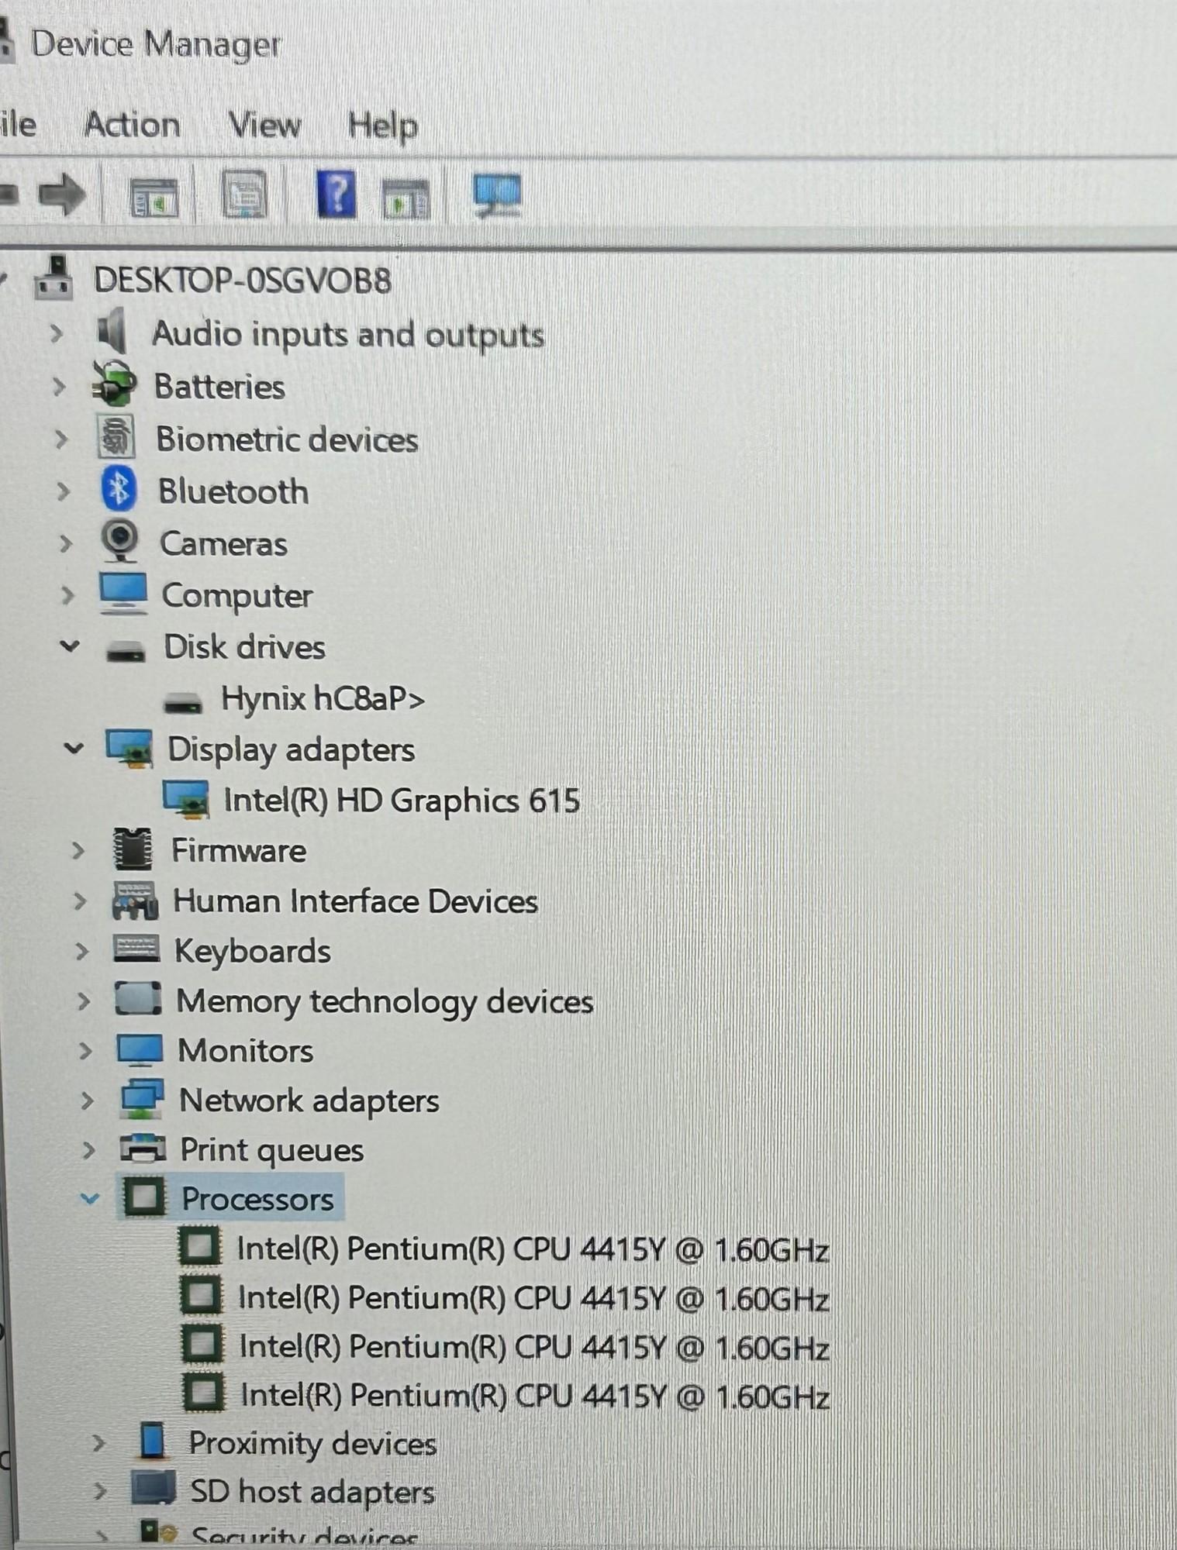Click the Bluetooth category icon
Viewport: 1177px width, 1550px height.
[119, 490]
